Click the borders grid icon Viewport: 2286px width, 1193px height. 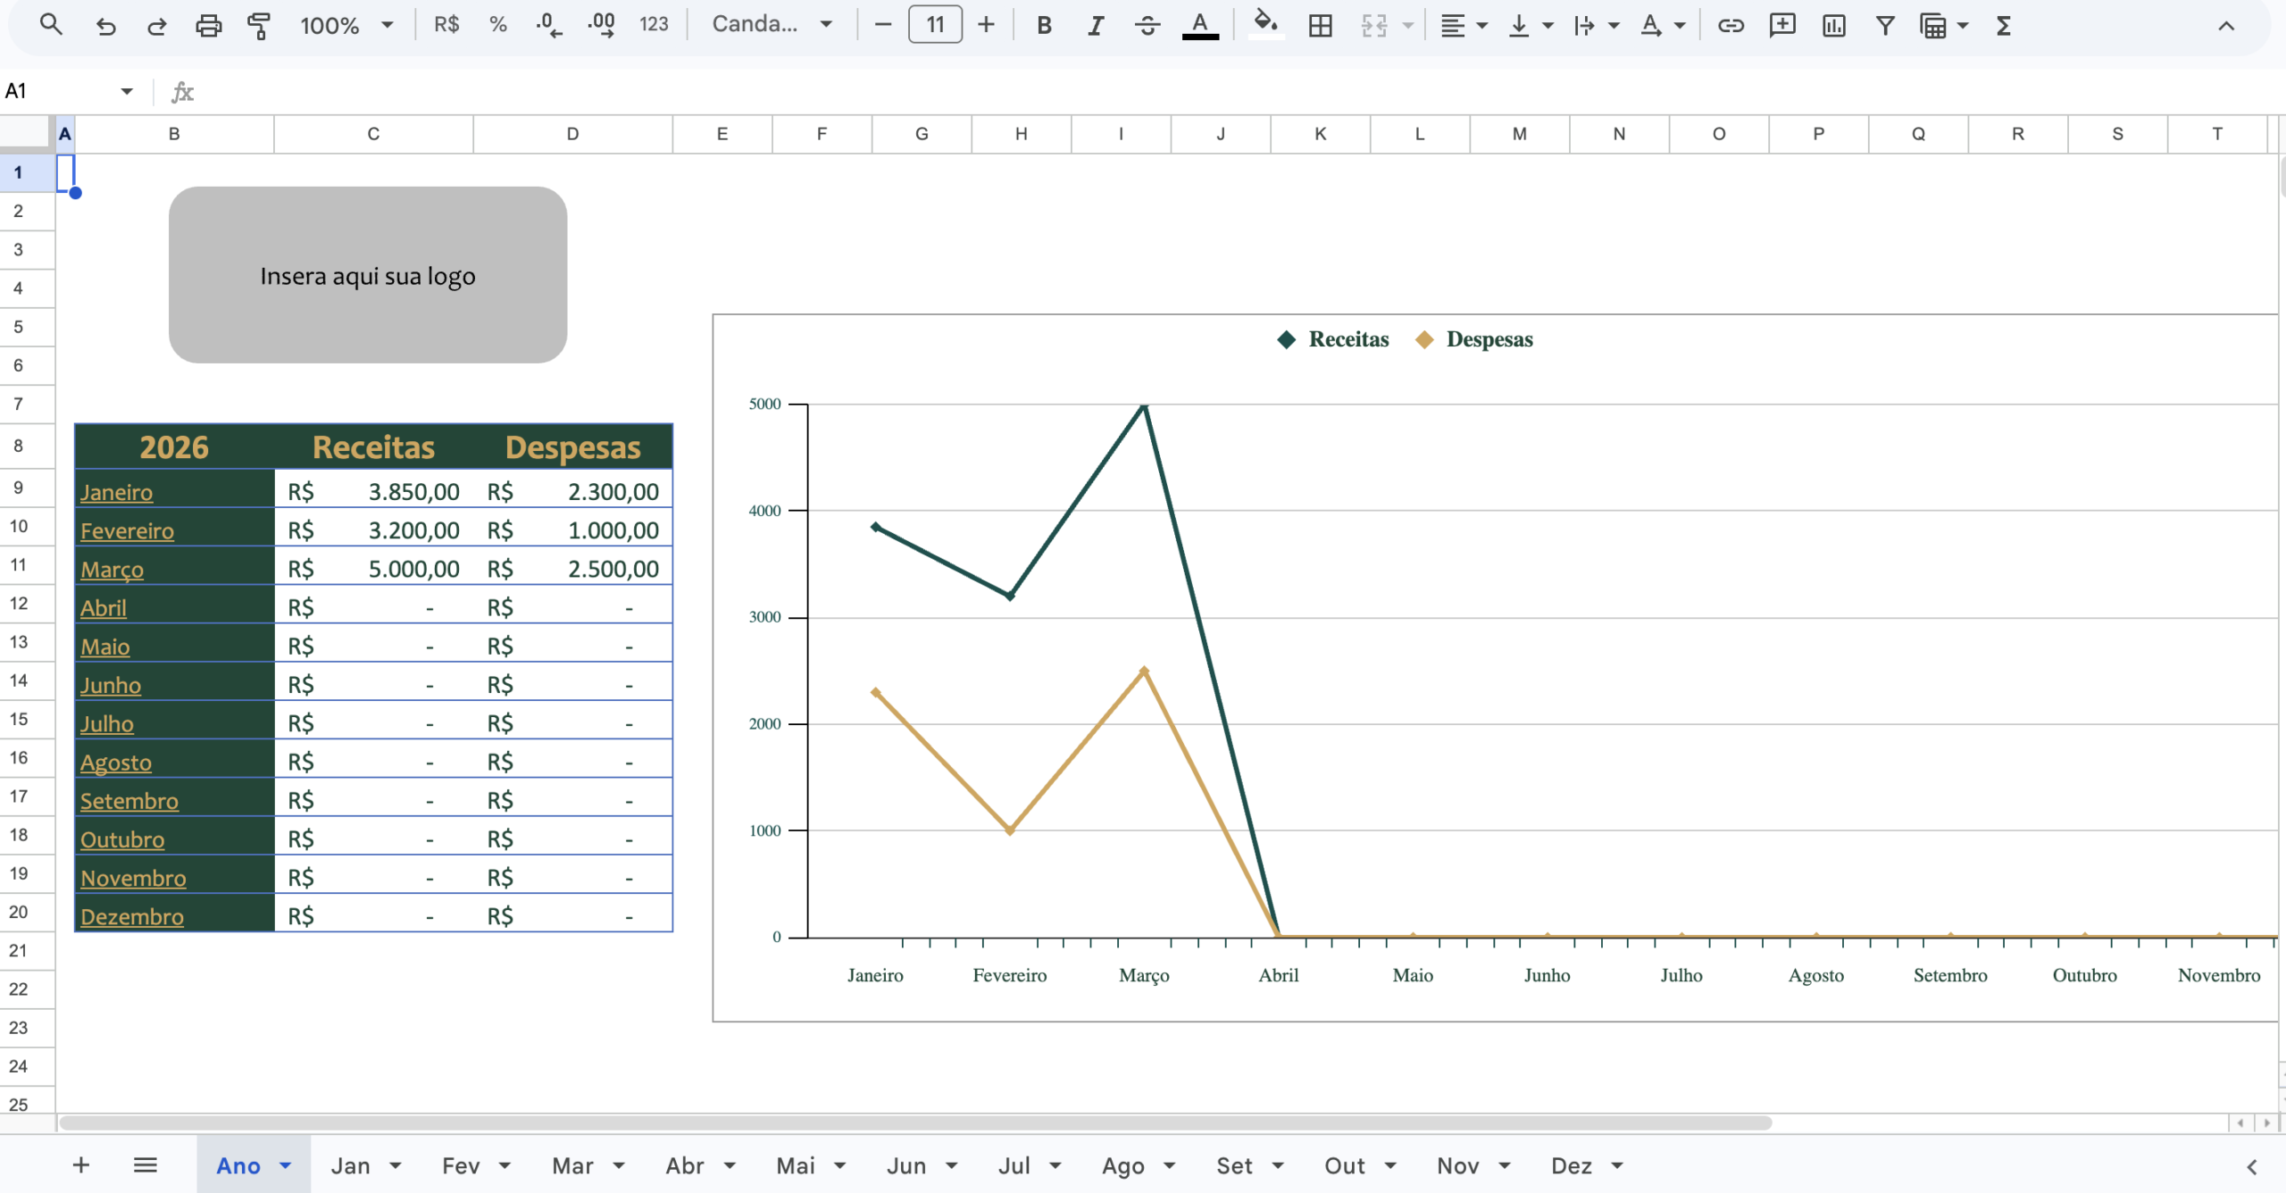pos(1320,25)
